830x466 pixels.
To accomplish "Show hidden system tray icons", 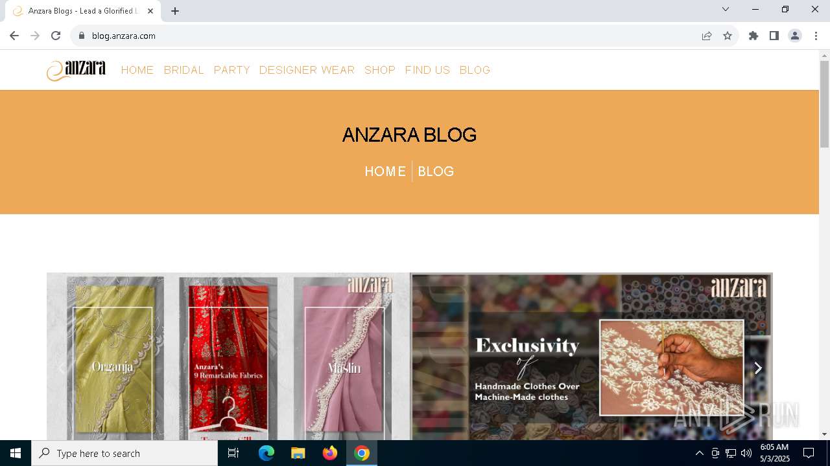I will [699, 453].
